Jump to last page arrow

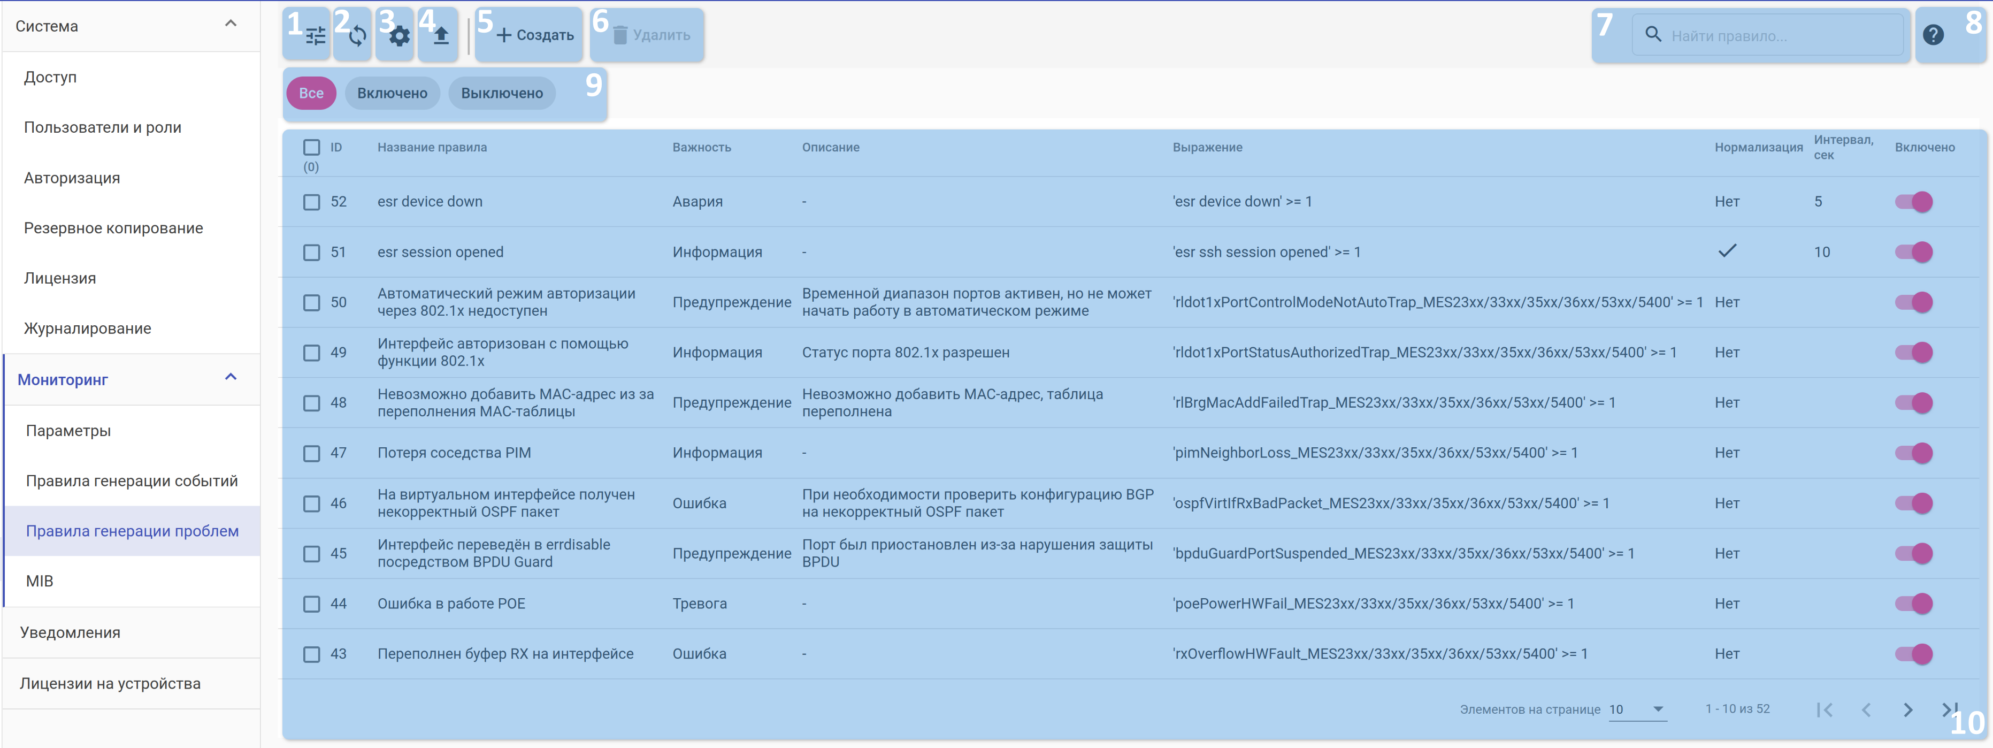point(1949,709)
